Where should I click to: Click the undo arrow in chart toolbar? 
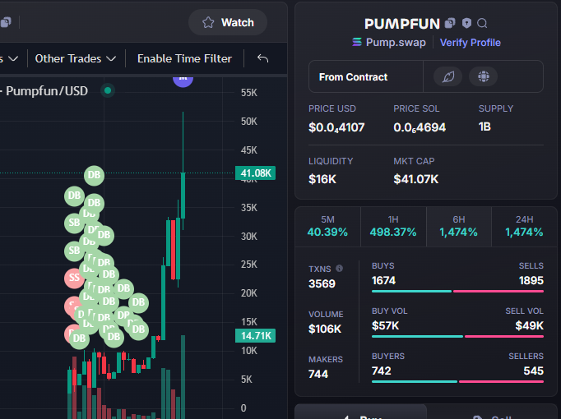(263, 58)
